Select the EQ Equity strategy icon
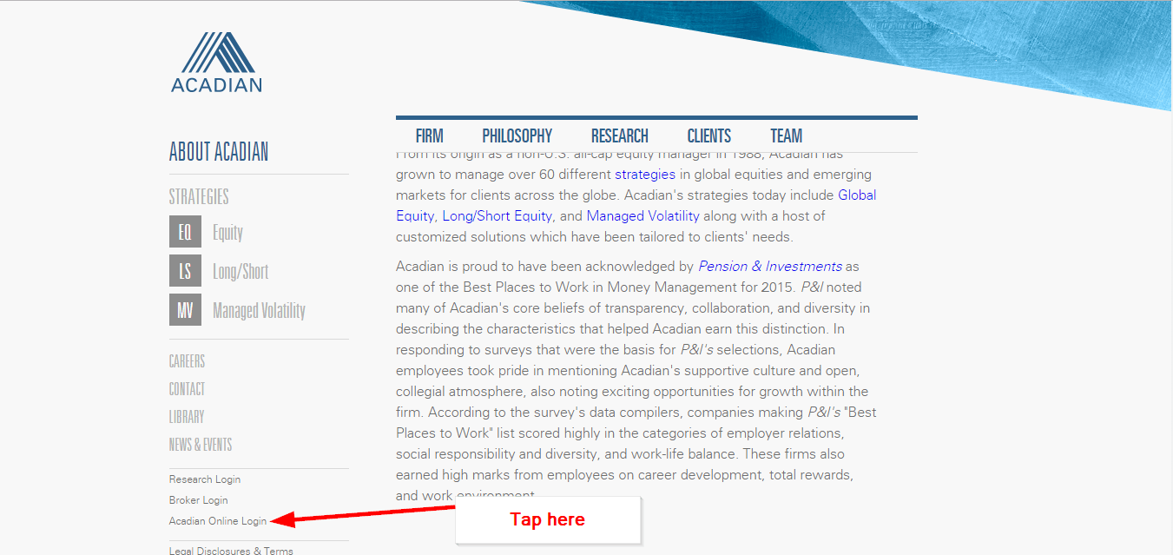 click(185, 232)
